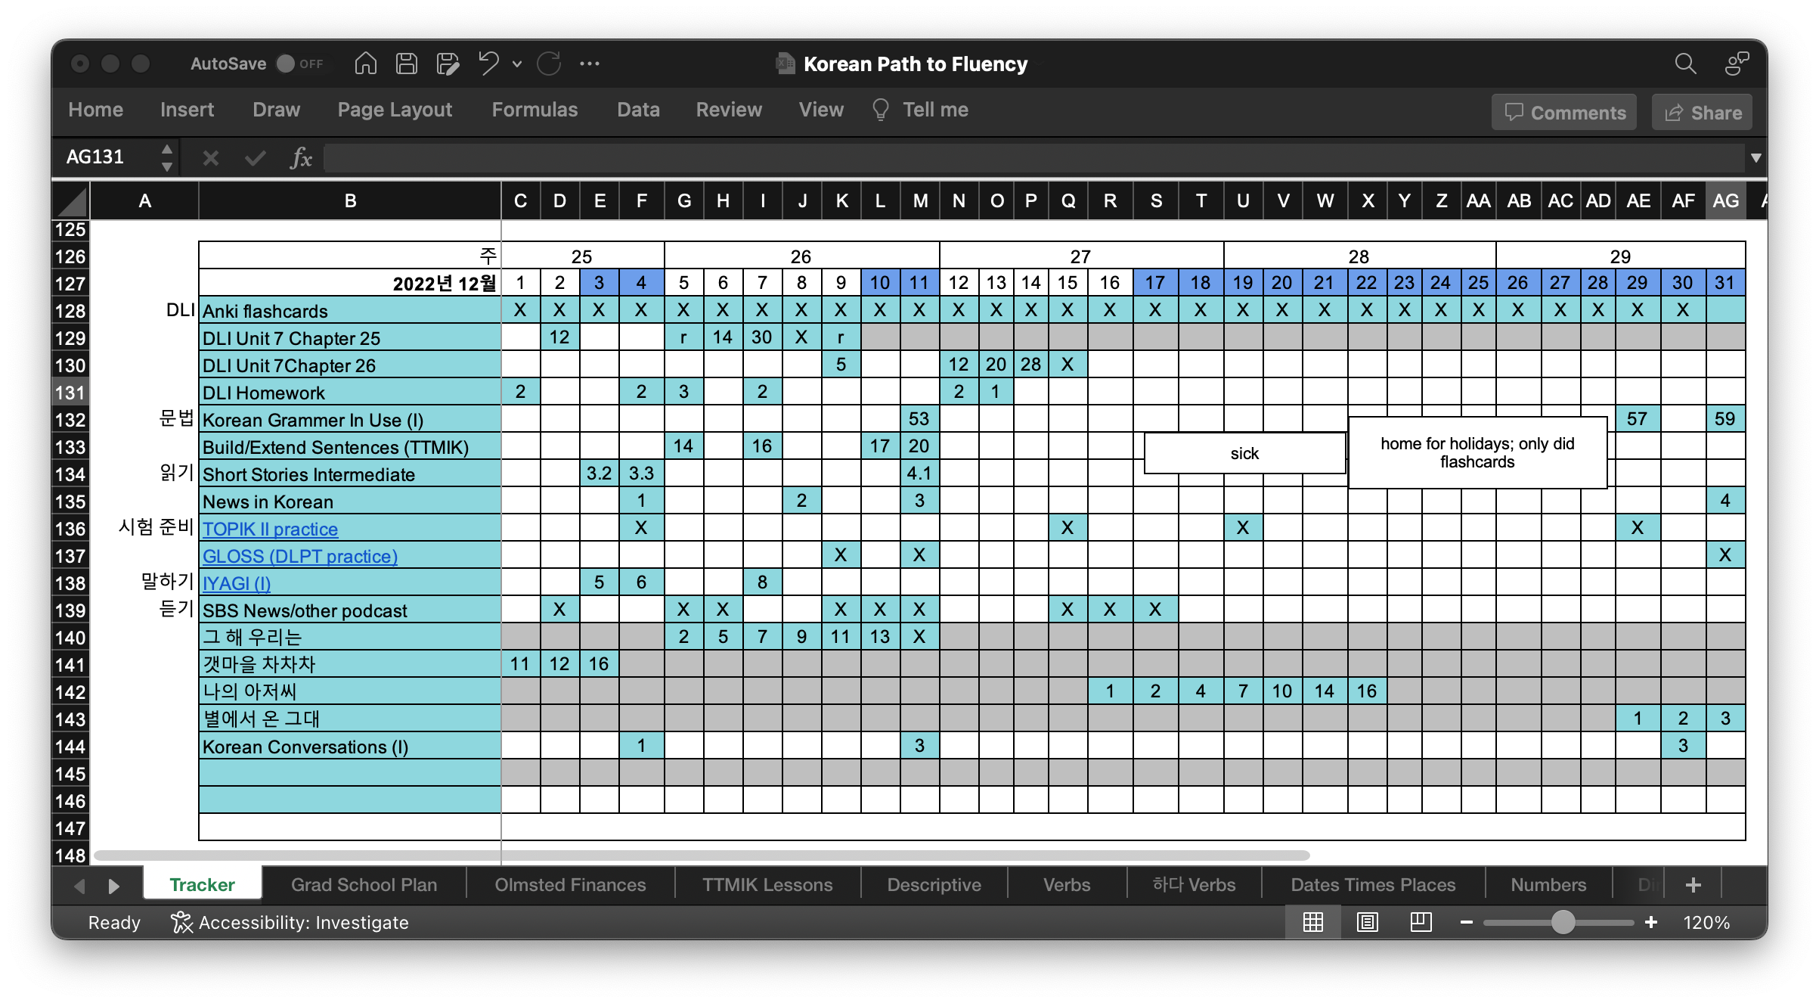This screenshot has height=1003, width=1819.
Task: Open the TOPIK II practice hyperlink
Action: [270, 529]
